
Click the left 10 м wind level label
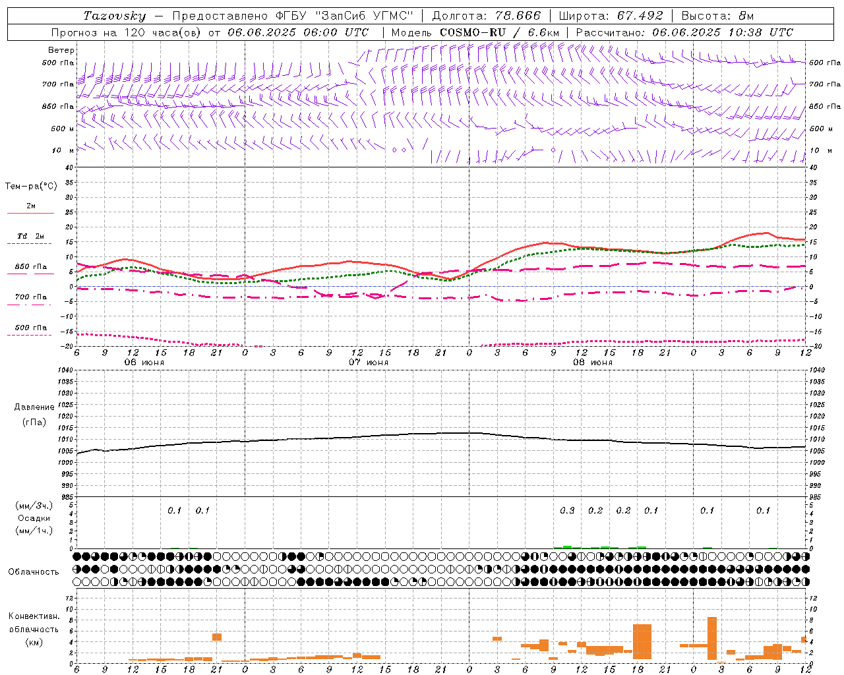point(63,150)
